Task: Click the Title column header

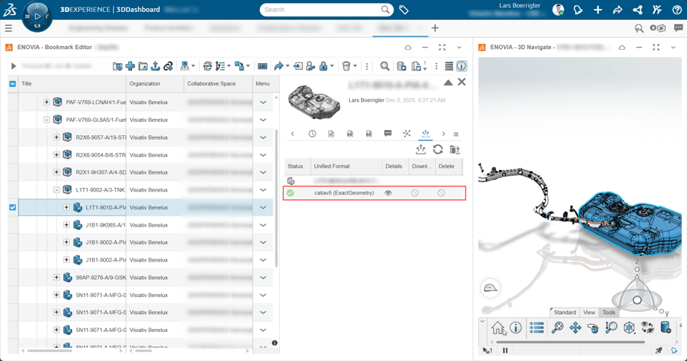Action: [27, 84]
